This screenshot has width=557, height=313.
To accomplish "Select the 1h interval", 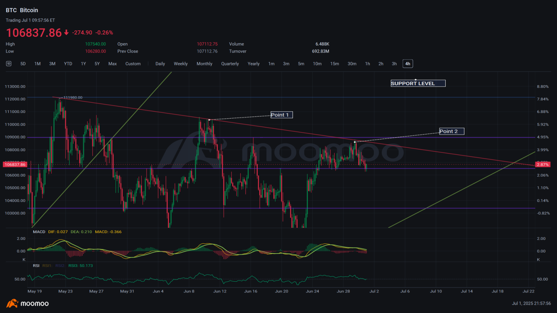I will (367, 64).
